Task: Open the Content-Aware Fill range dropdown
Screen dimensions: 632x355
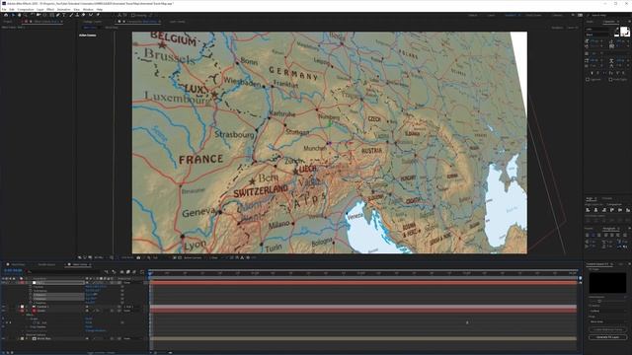Action: click(x=608, y=321)
